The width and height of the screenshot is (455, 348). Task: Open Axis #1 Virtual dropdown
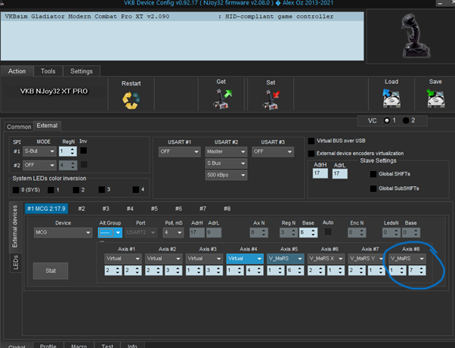coord(122,259)
